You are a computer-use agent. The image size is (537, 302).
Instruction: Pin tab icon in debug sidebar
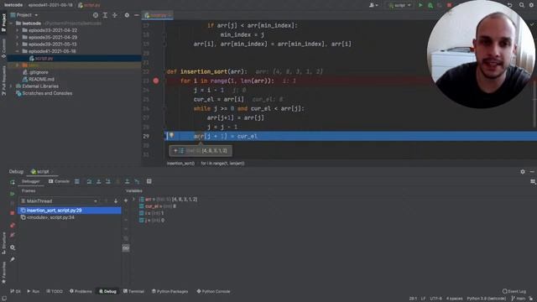coord(13,259)
